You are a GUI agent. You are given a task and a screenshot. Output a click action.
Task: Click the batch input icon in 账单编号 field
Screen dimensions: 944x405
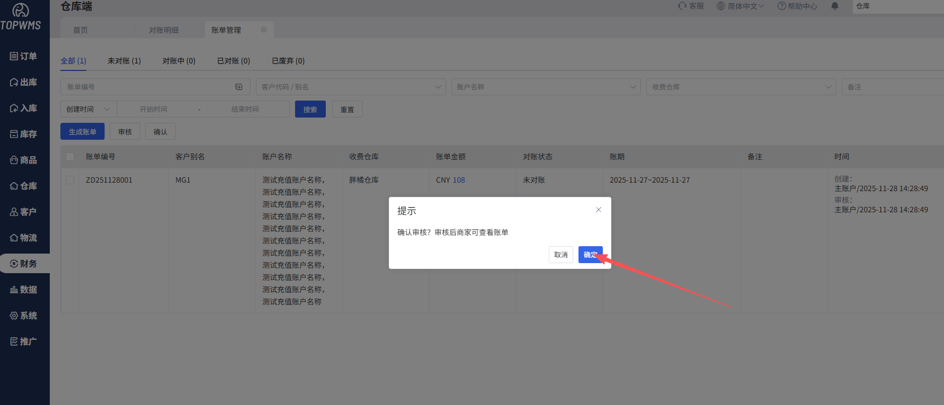239,87
